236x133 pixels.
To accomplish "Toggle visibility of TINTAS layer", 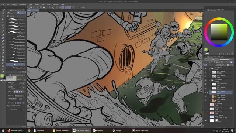I will (206, 72).
